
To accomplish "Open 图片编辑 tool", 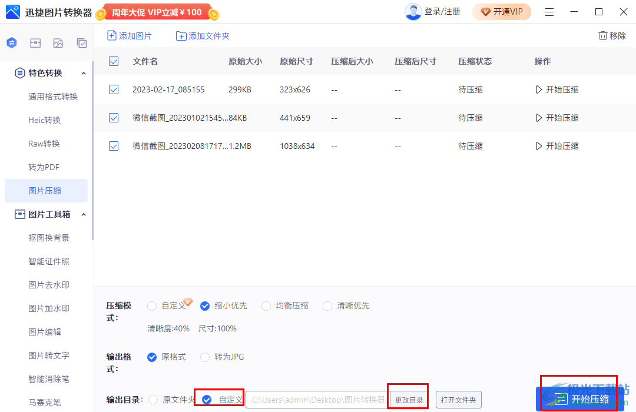I will coord(45,332).
